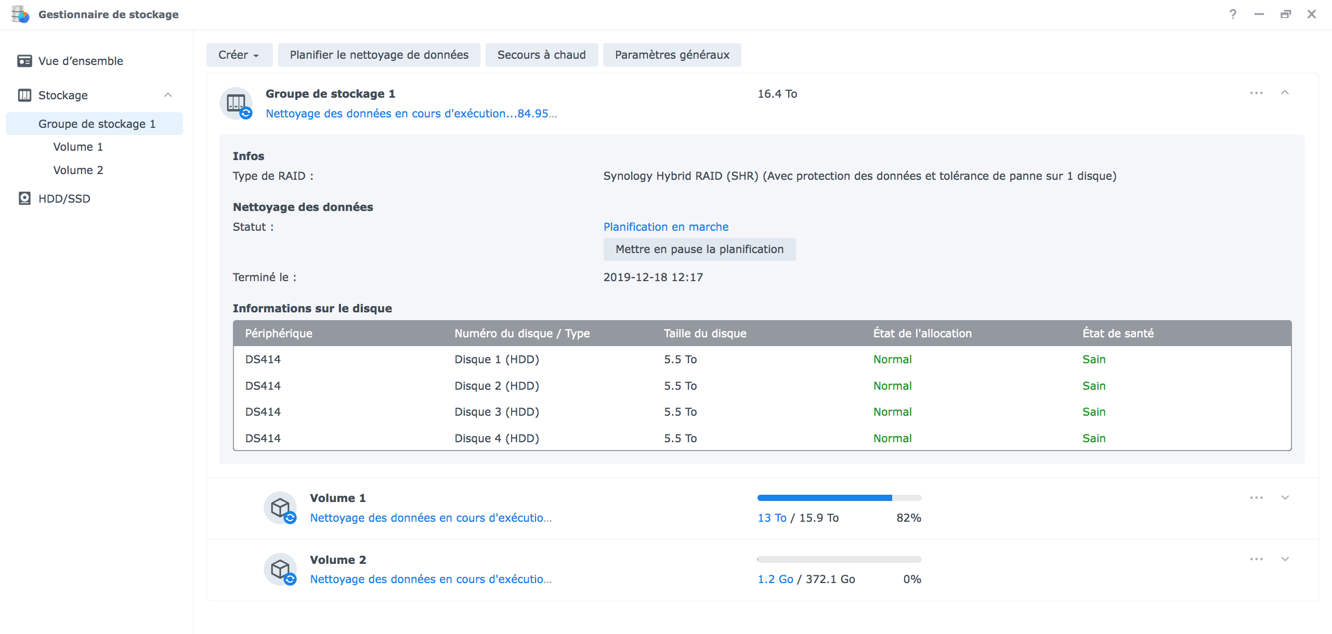This screenshot has width=1332, height=634.
Task: Click the Storage Manager app icon in title bar
Action: pos(20,14)
